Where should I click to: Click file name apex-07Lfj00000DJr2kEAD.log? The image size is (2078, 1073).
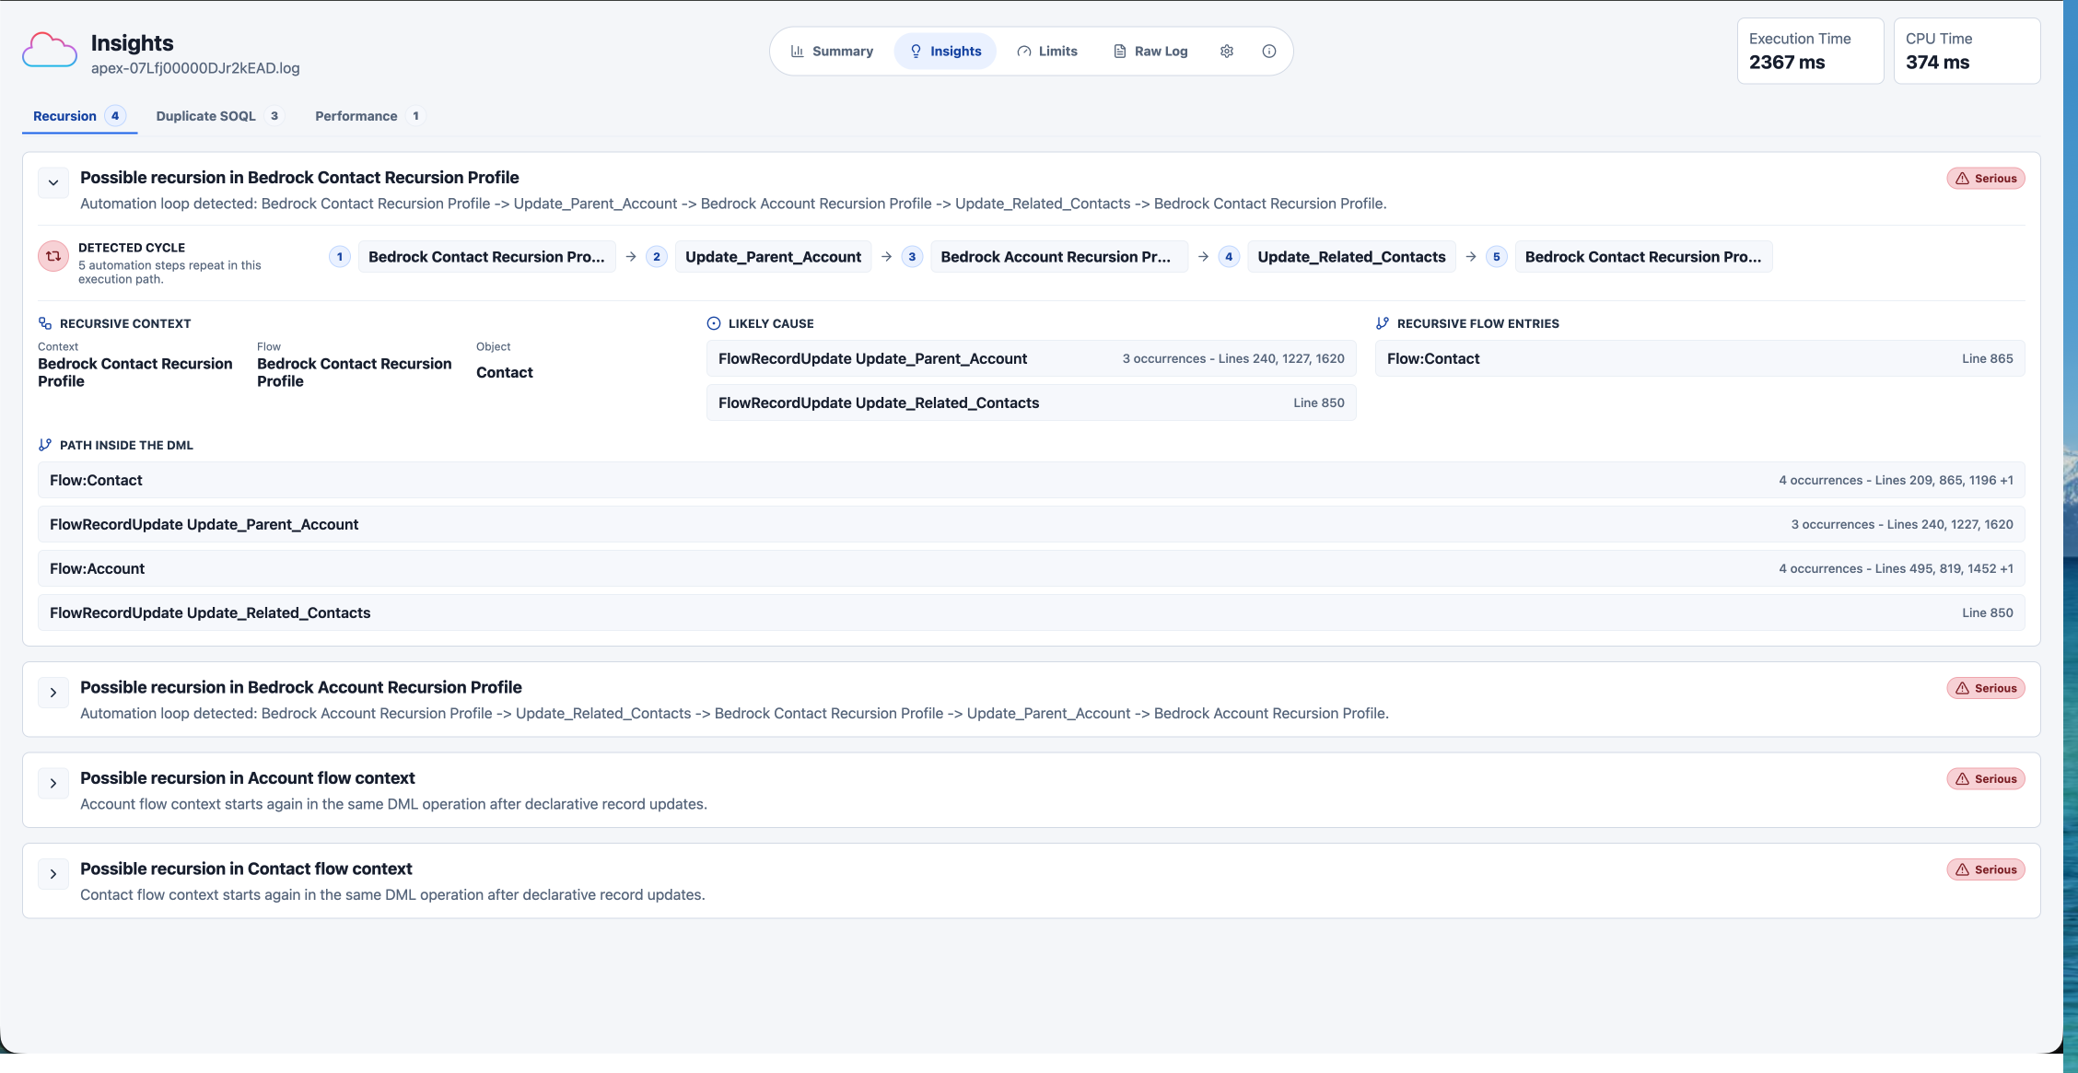pyautogui.click(x=195, y=68)
